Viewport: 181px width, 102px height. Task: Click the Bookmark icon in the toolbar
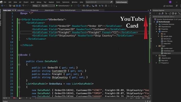click(106, 6)
